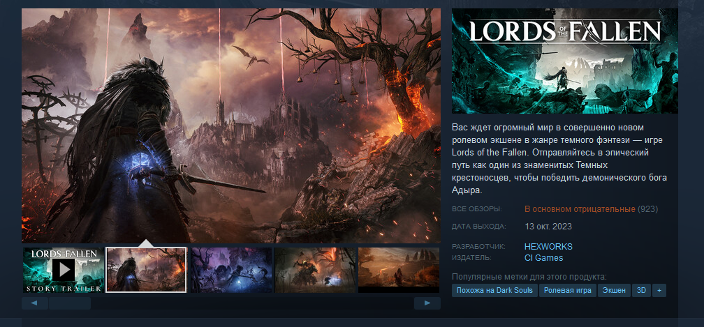Open the HEXWORKS developer link
Image resolution: width=704 pixels, height=327 pixels.
point(548,247)
